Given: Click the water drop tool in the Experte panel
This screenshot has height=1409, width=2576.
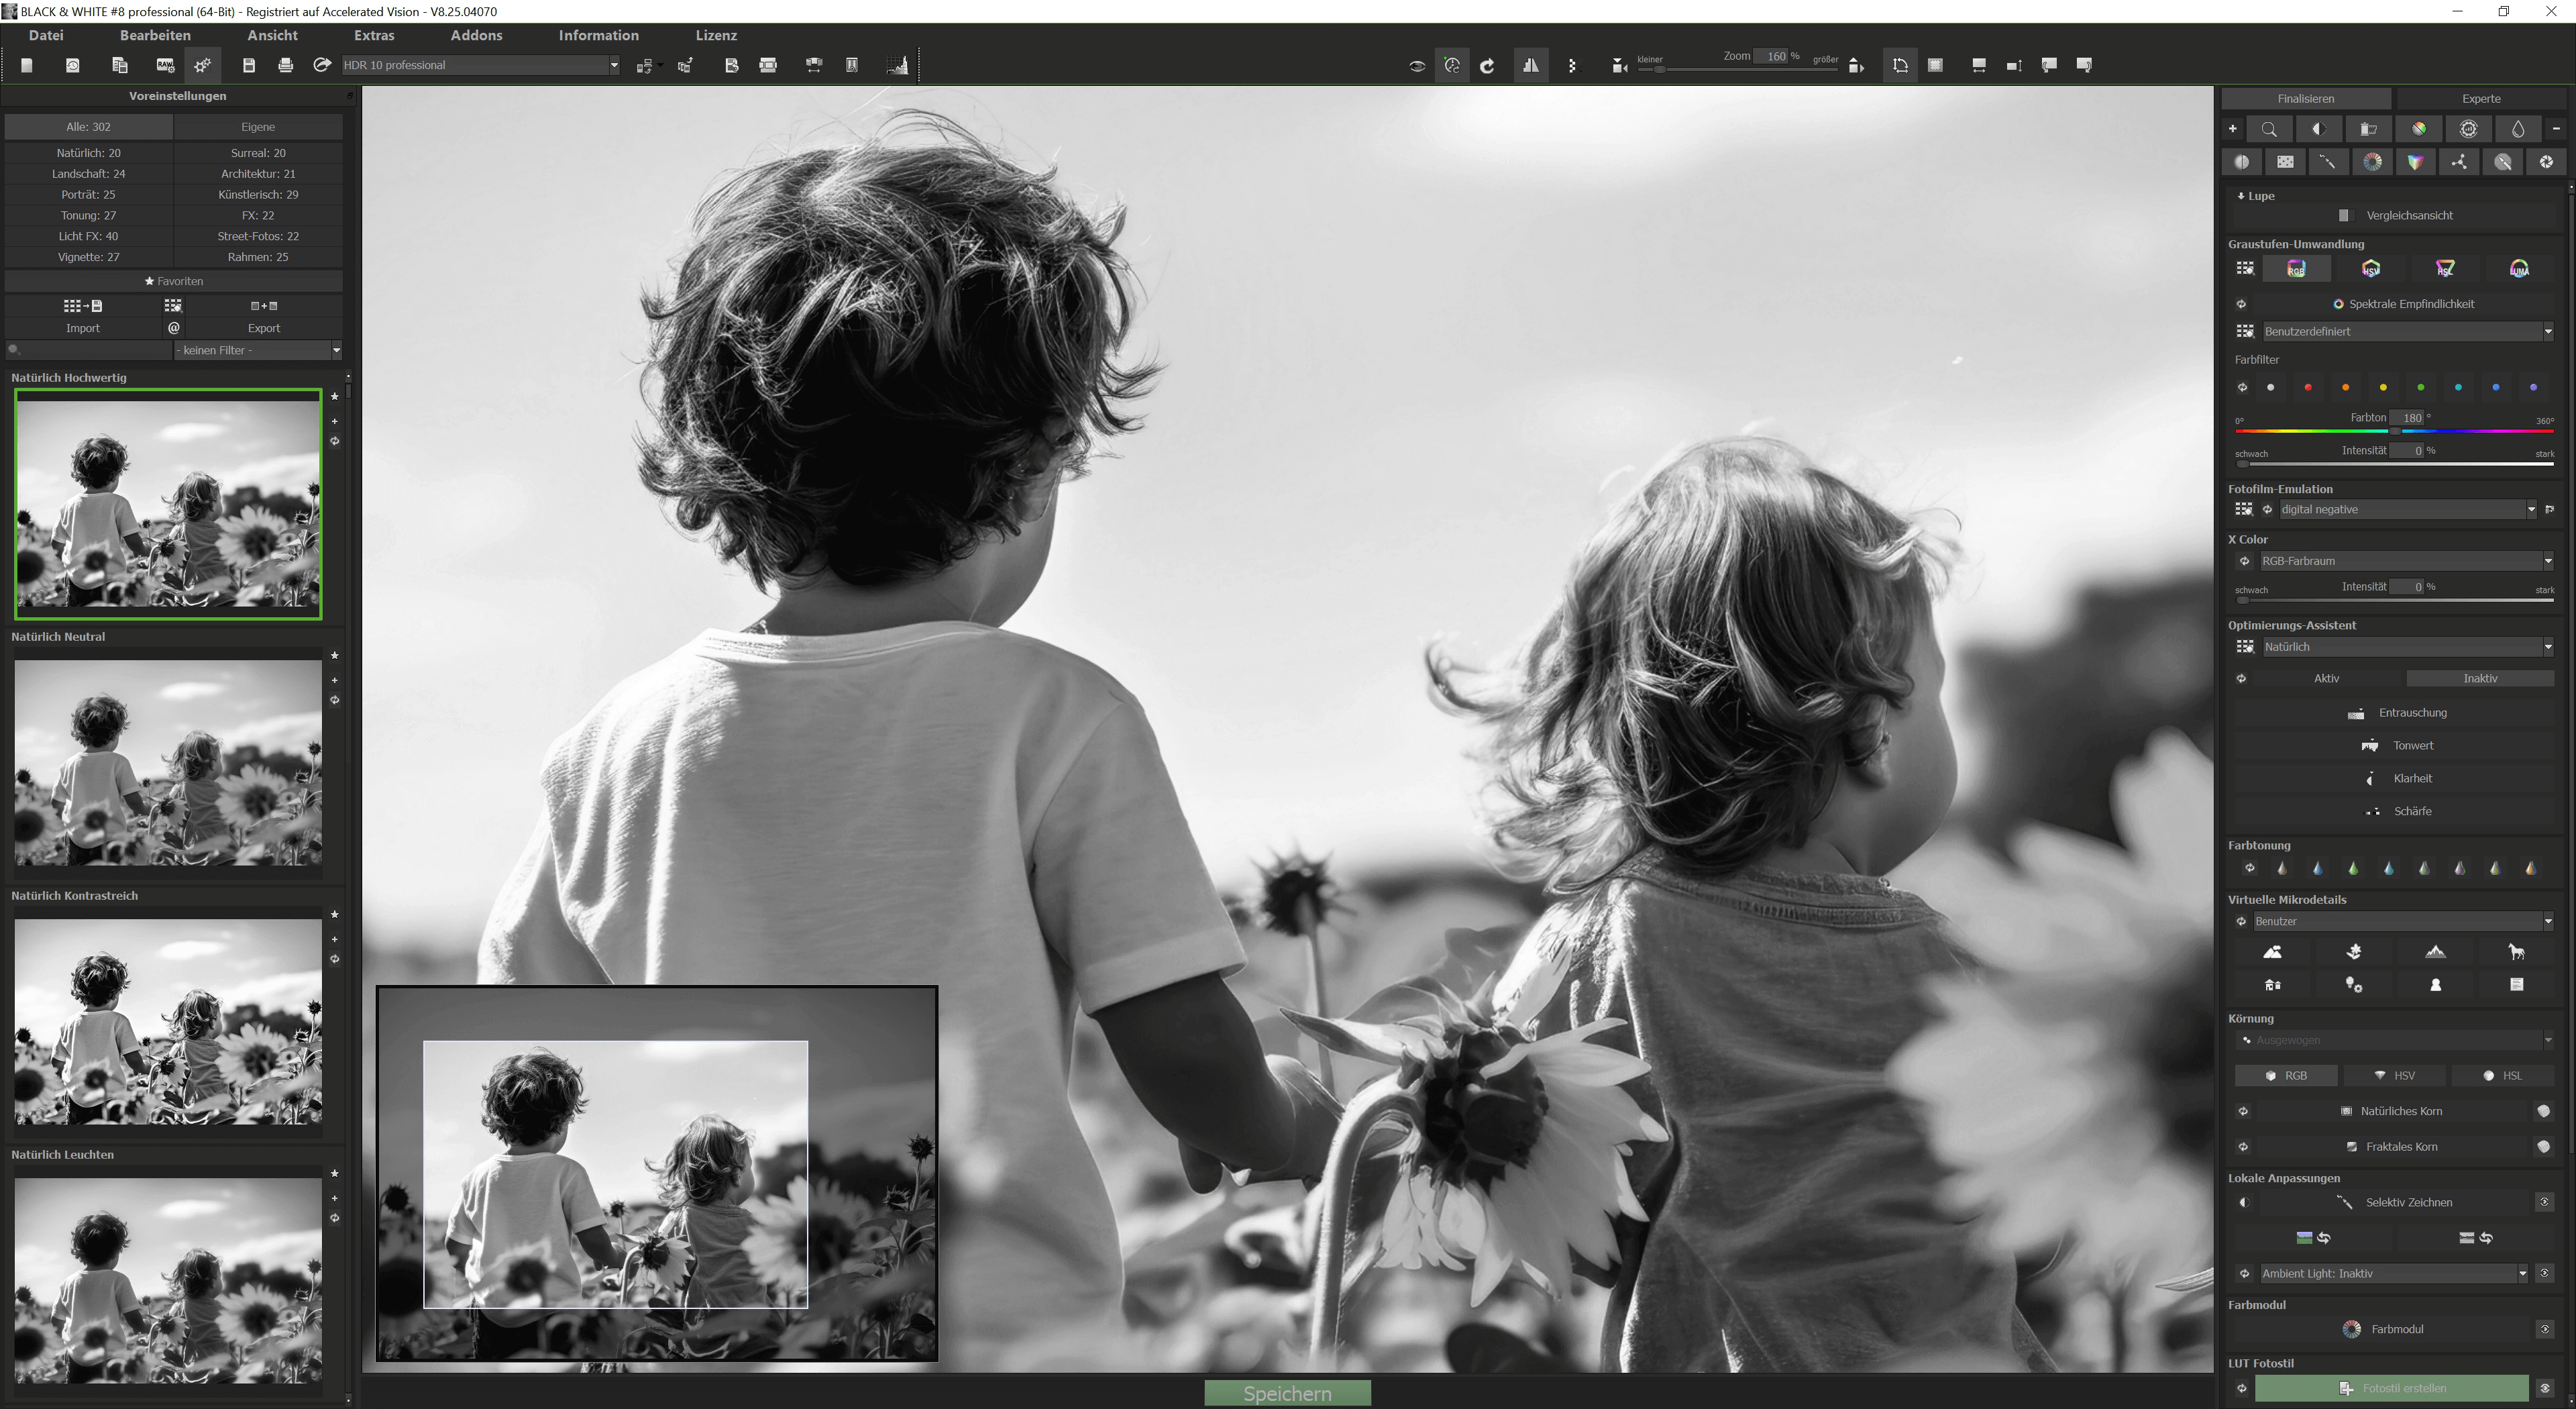Looking at the screenshot, I should click(2518, 128).
